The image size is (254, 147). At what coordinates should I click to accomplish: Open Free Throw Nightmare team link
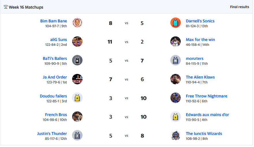tap(206, 96)
